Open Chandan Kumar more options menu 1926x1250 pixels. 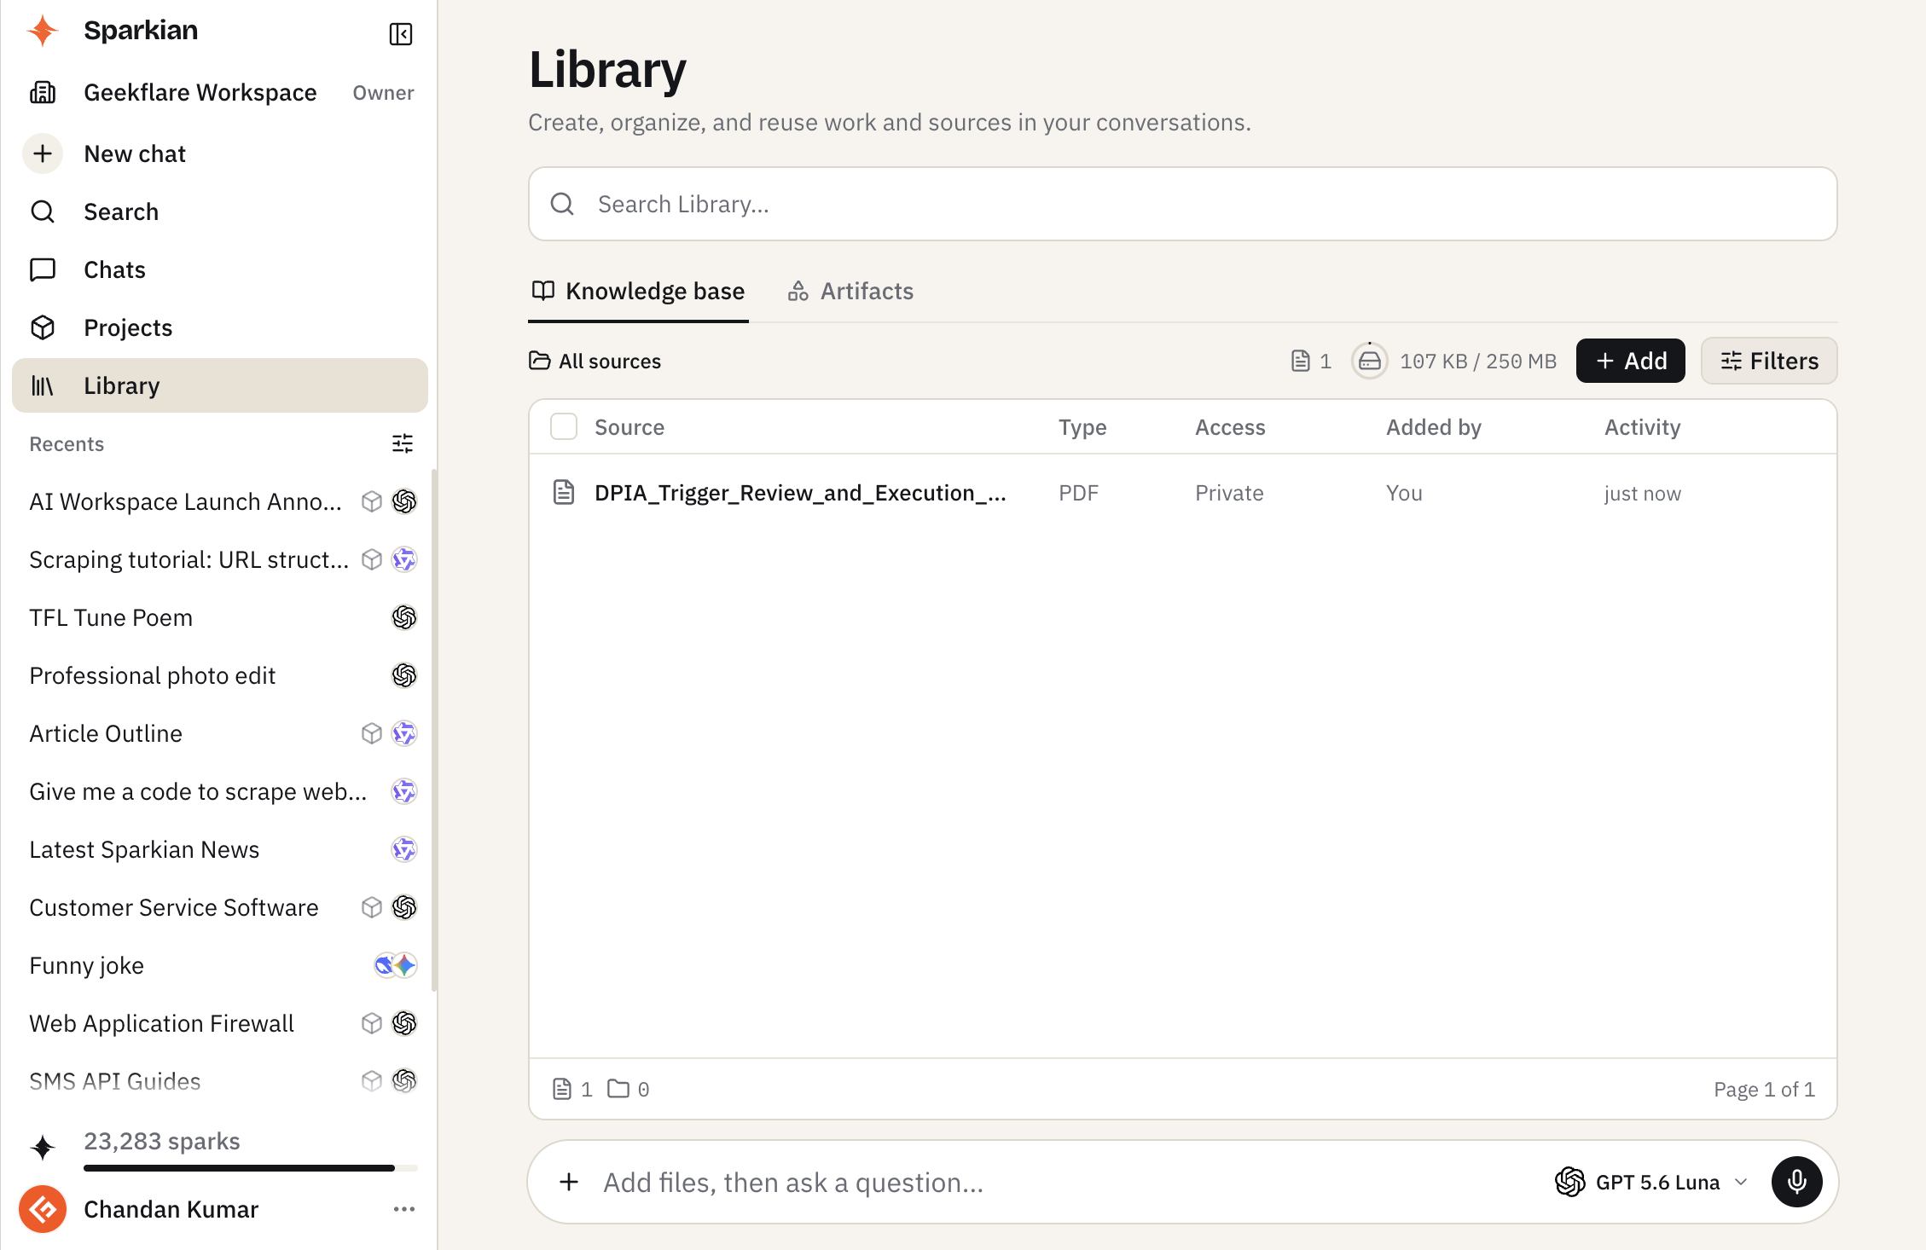point(404,1209)
